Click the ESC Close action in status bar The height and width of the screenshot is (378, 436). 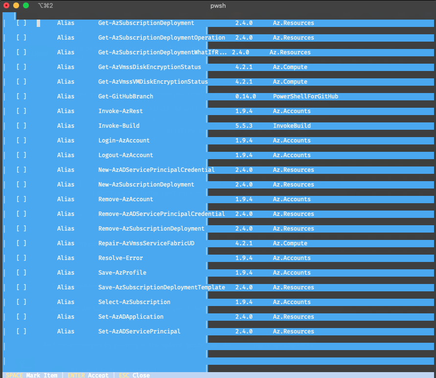133,375
